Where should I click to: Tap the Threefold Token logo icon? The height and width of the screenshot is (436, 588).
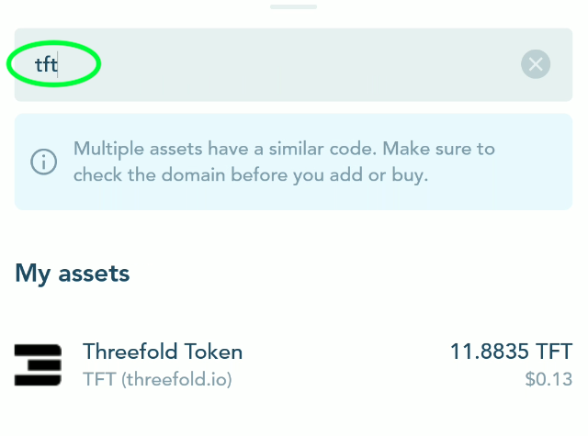pos(38,363)
